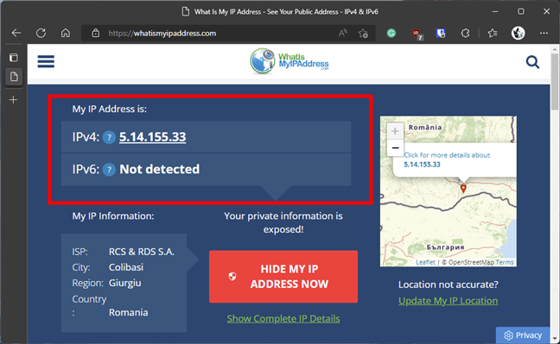Click the 'Location not accurate?' text
Image resolution: width=560 pixels, height=344 pixels.
point(448,285)
